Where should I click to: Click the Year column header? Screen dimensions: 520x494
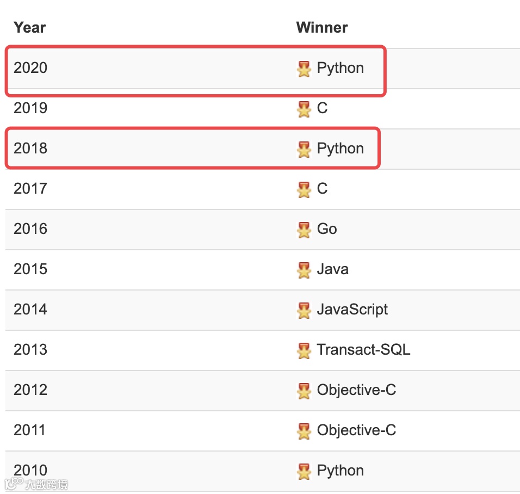[x=29, y=27]
